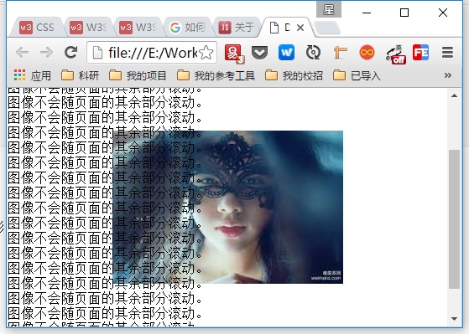Open a new tab

point(327,28)
